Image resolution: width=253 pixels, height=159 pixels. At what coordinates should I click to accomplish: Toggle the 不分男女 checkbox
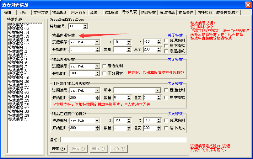pyautogui.click(x=105, y=73)
